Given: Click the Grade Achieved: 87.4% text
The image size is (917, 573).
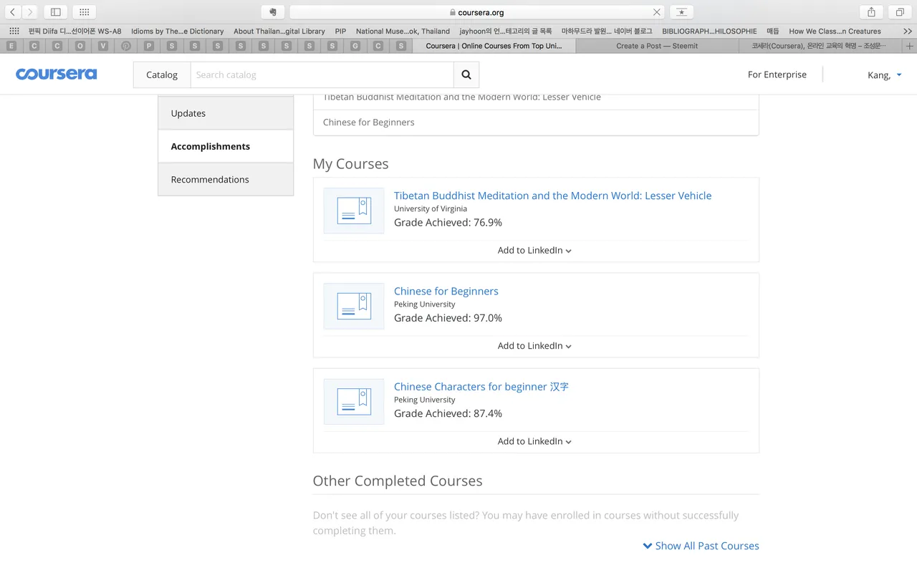Looking at the screenshot, I should tap(448, 413).
